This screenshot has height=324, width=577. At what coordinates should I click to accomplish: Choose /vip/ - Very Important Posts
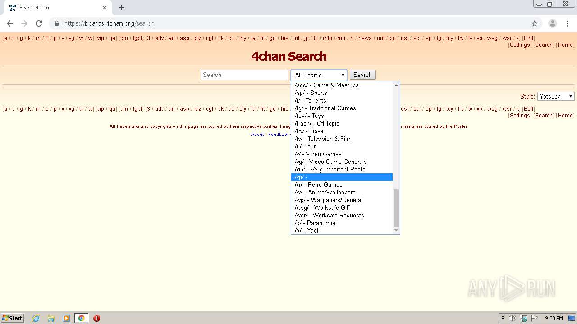[x=342, y=169]
